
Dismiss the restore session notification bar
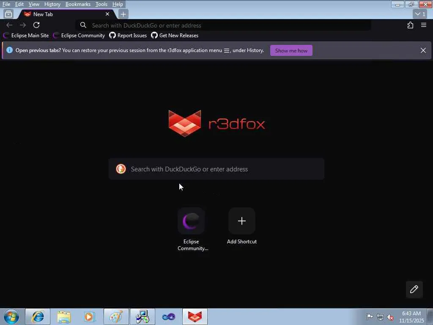423,50
